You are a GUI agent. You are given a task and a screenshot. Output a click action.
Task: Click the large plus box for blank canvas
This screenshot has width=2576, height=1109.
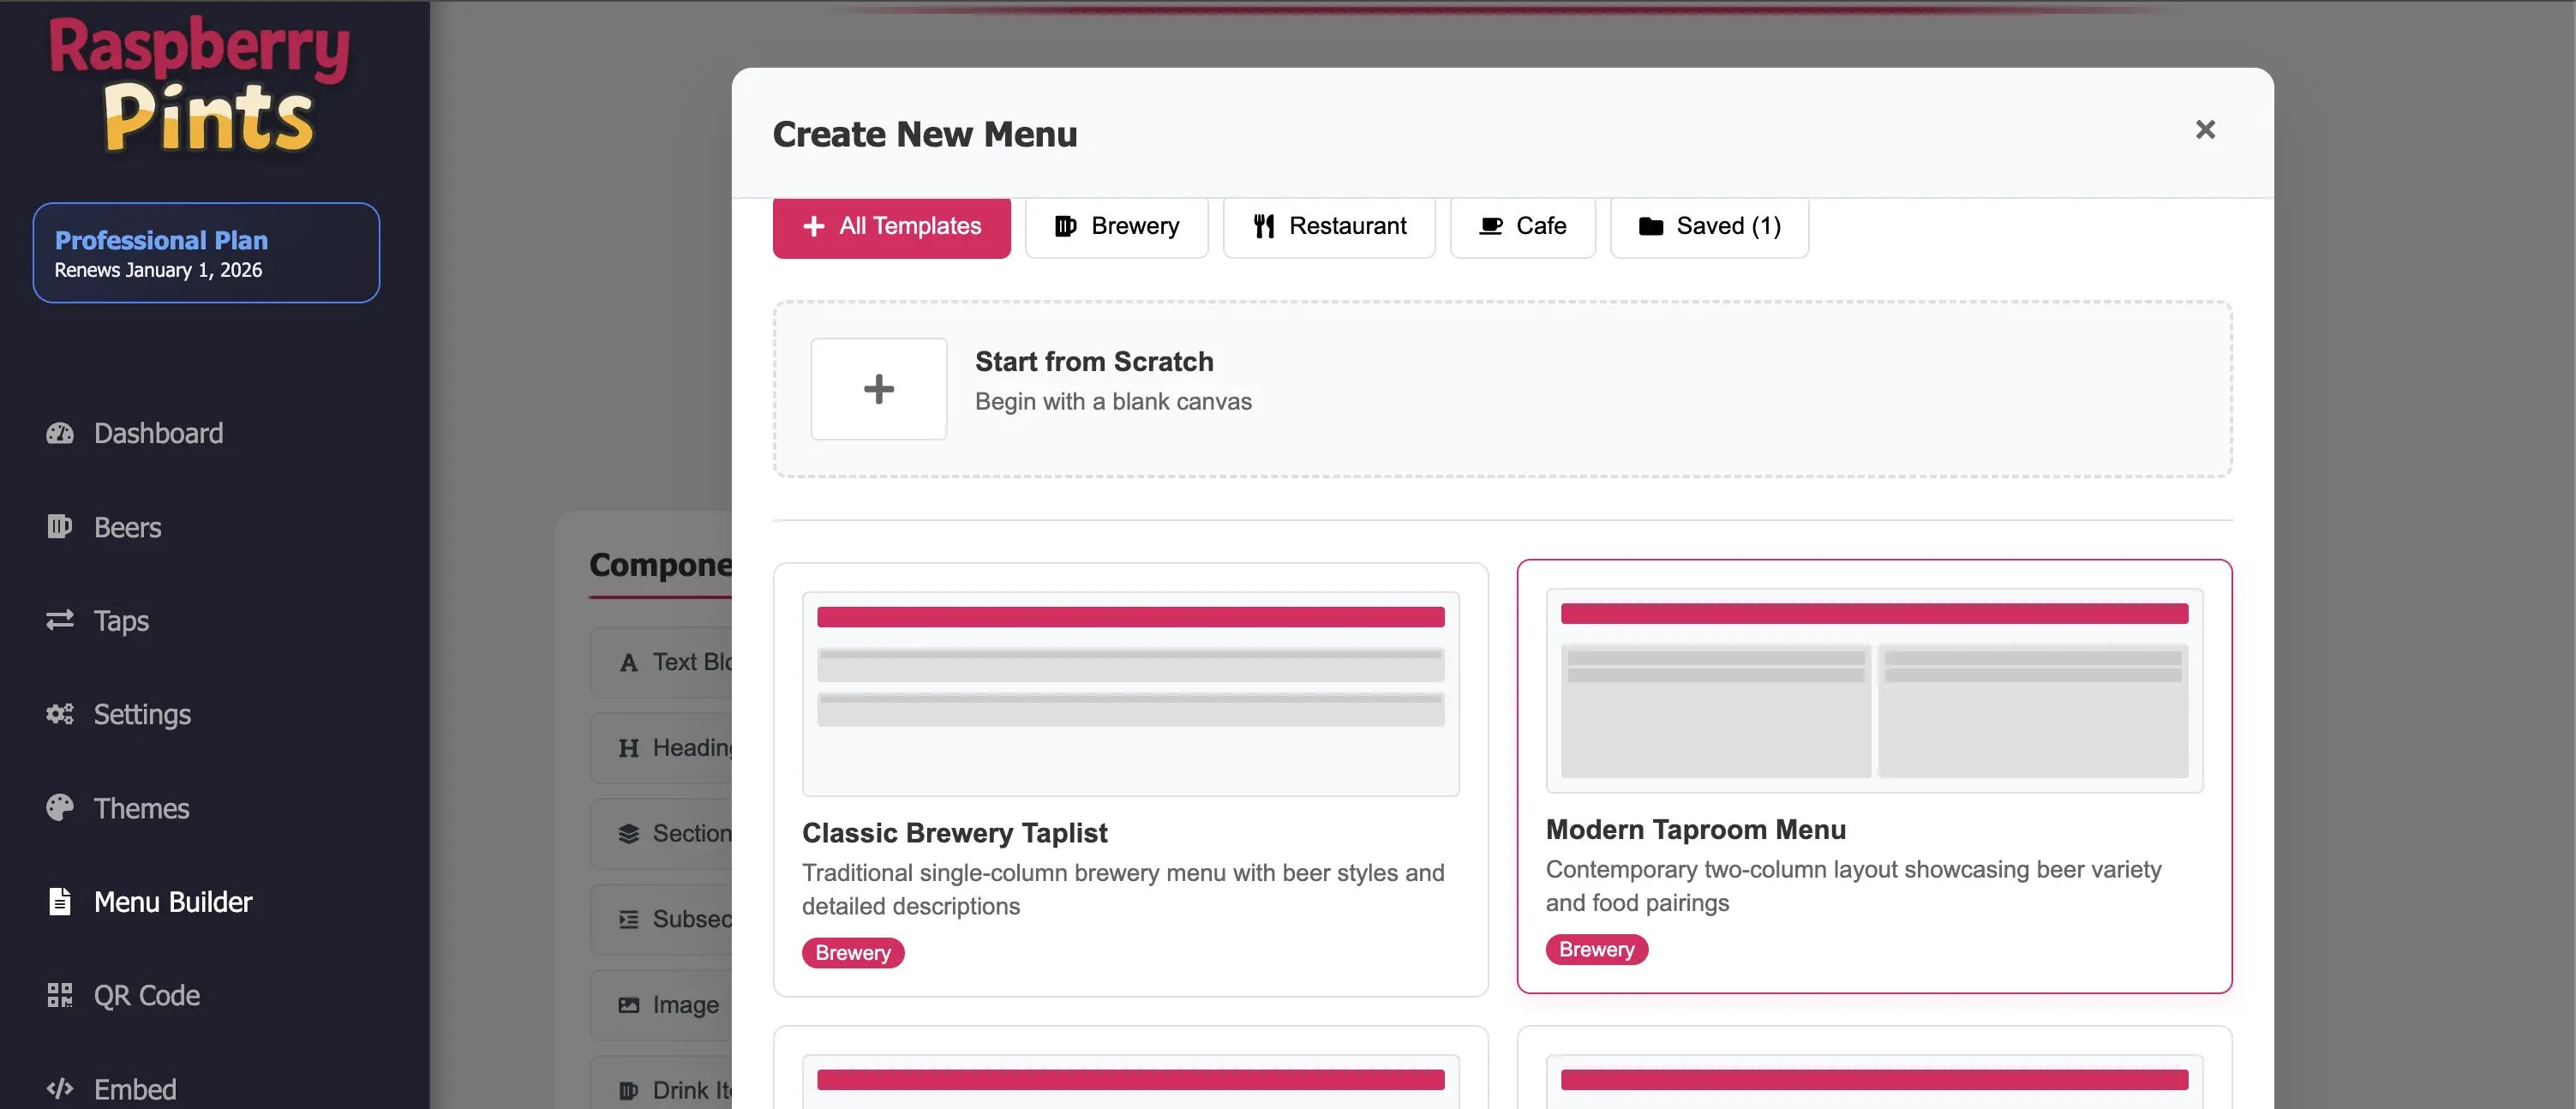[x=879, y=389]
